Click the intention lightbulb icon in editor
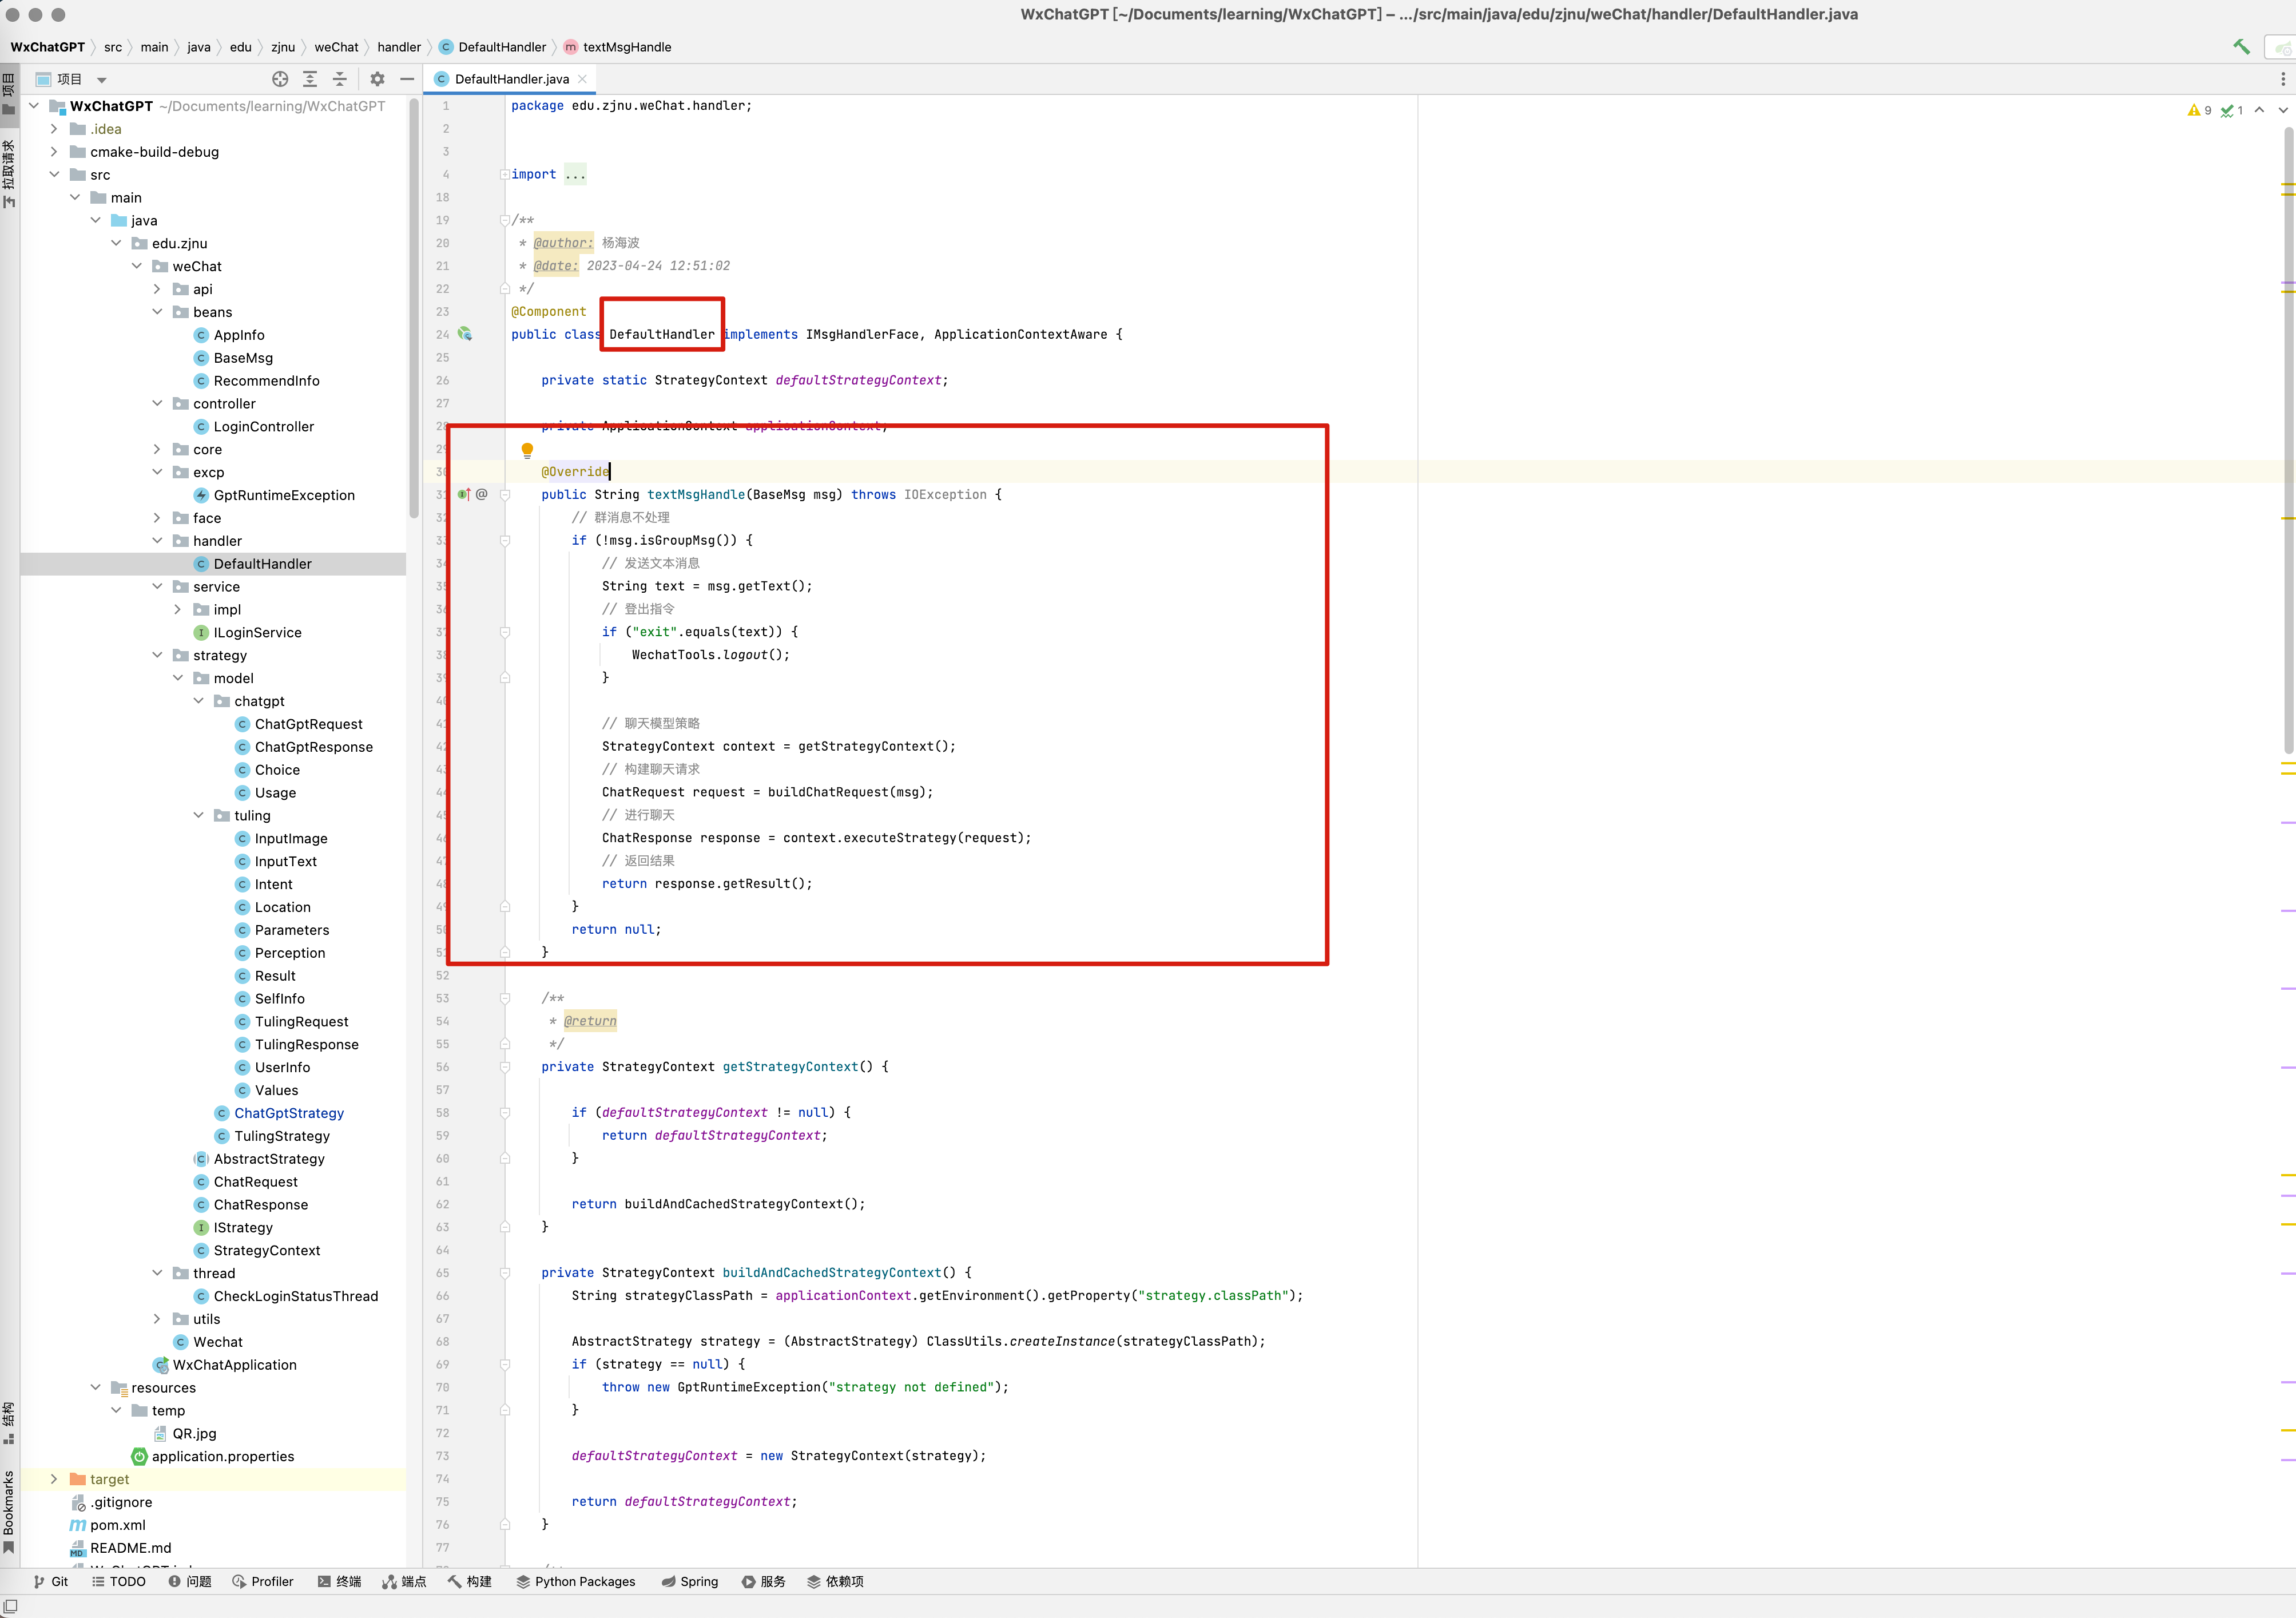The width and height of the screenshot is (2296, 1618). point(527,450)
